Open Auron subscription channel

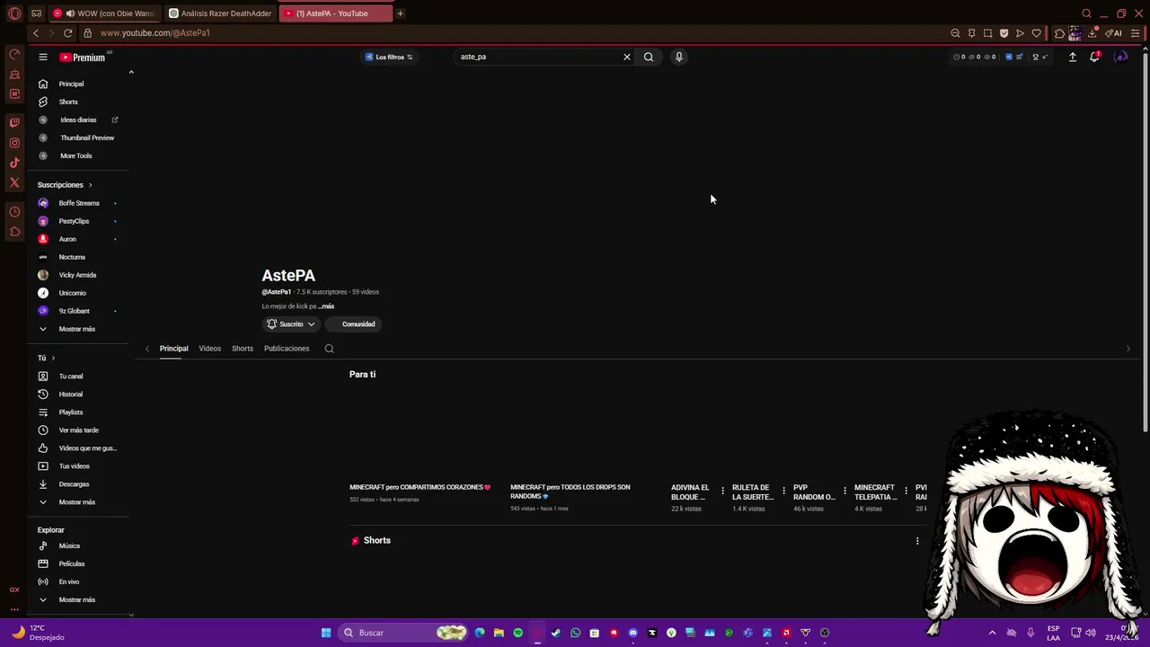click(67, 239)
